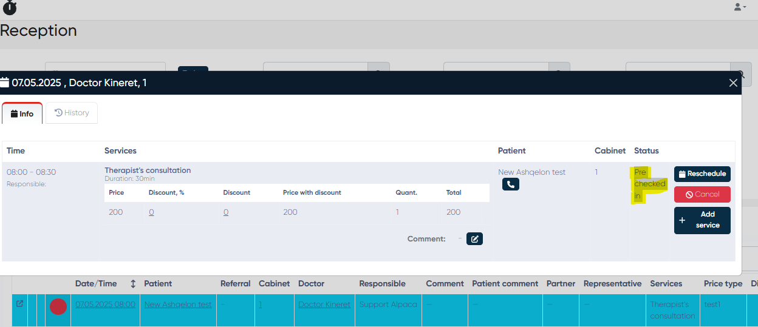
Task: Sort by Date/Time using arrows icon
Action: coord(133,284)
